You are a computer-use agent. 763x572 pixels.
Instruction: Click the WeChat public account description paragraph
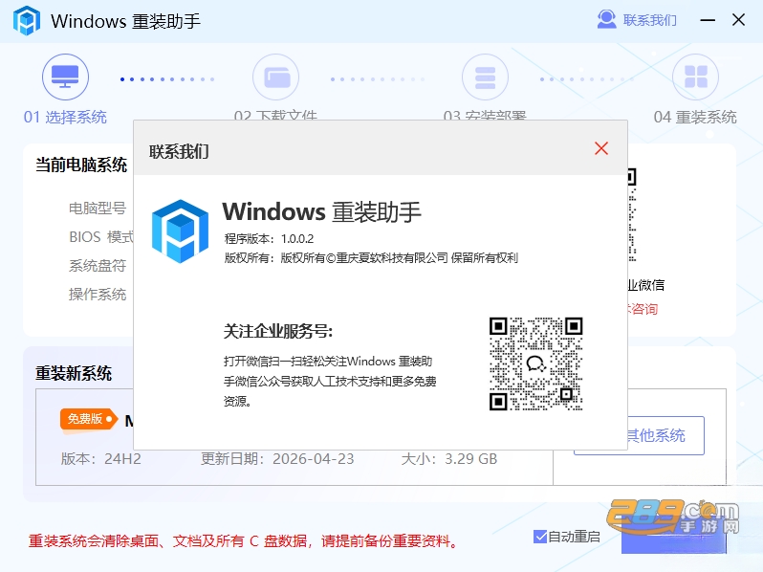coord(330,381)
